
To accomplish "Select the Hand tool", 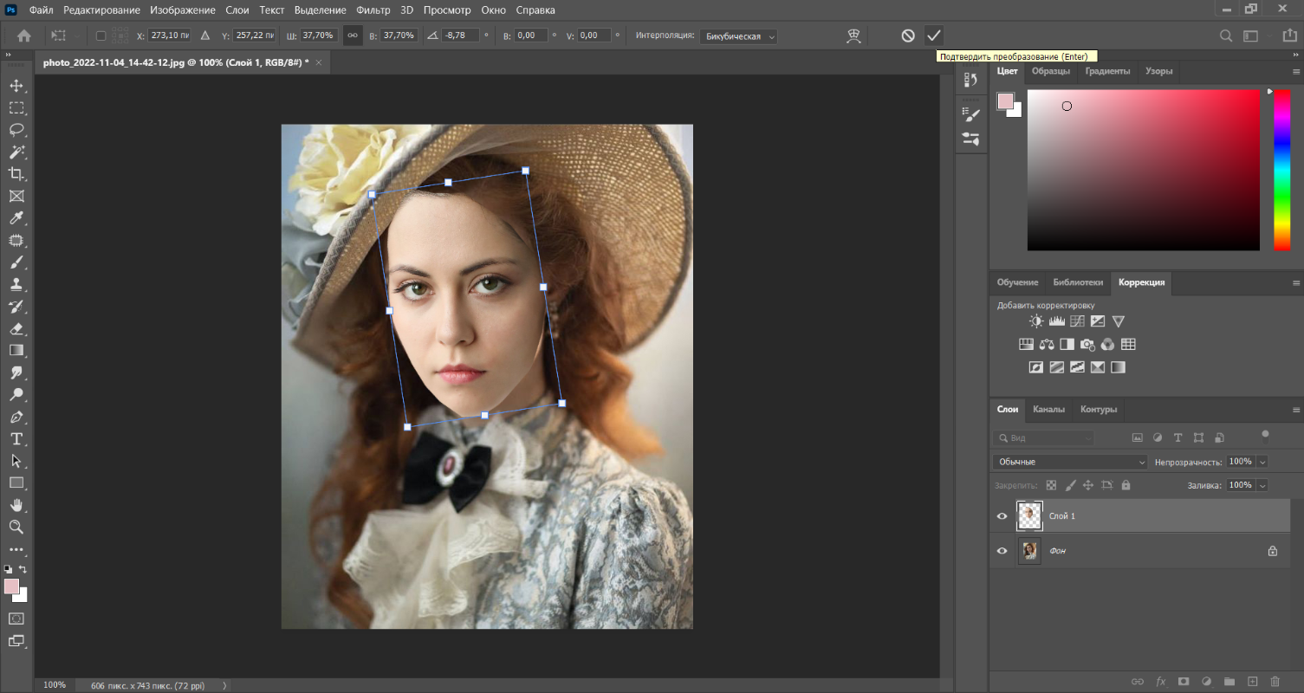I will tap(16, 505).
